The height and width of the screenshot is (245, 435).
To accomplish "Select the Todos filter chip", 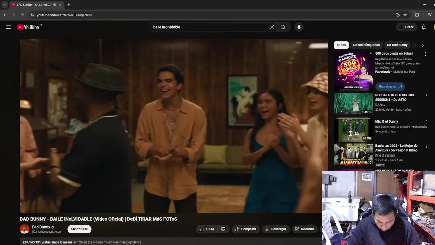I will tap(341, 45).
